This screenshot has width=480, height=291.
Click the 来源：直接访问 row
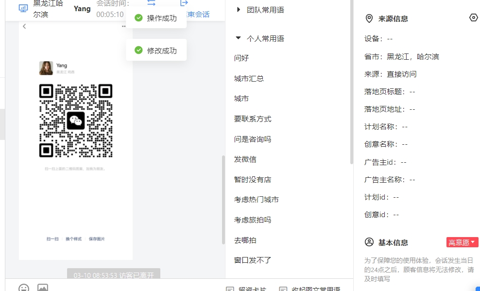(390, 74)
